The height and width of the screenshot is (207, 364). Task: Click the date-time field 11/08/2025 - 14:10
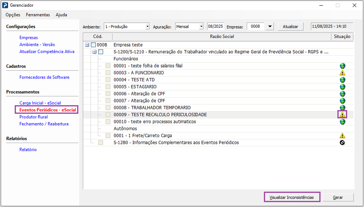coord(332,26)
